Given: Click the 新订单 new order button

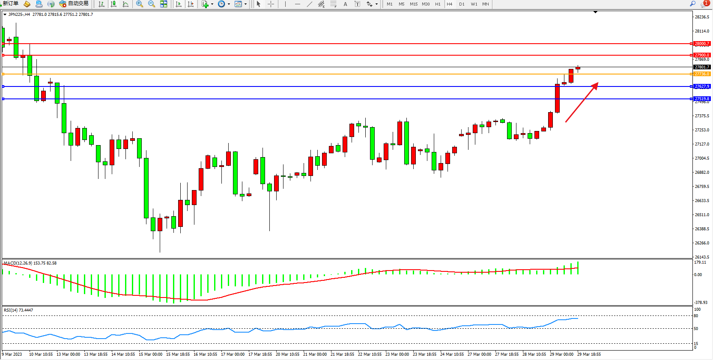Looking at the screenshot, I should 10,4.
